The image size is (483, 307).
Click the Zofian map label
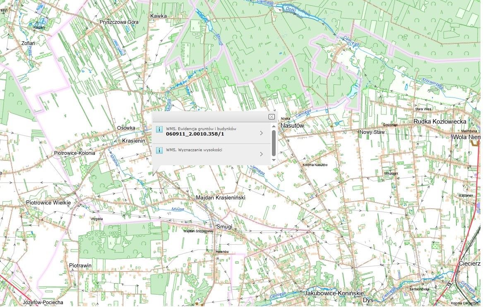coord(28,43)
